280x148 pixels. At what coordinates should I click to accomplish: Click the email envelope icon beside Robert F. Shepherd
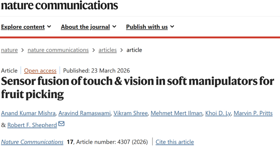[61, 123]
